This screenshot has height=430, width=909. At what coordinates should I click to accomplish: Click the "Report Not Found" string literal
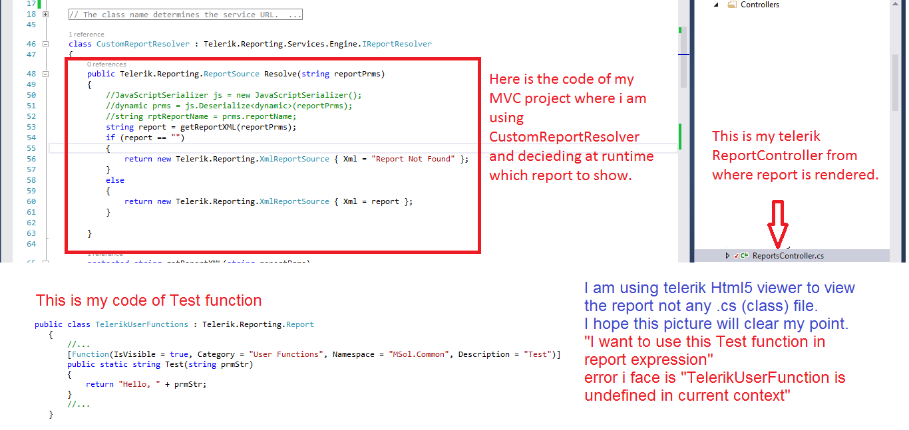(x=413, y=159)
